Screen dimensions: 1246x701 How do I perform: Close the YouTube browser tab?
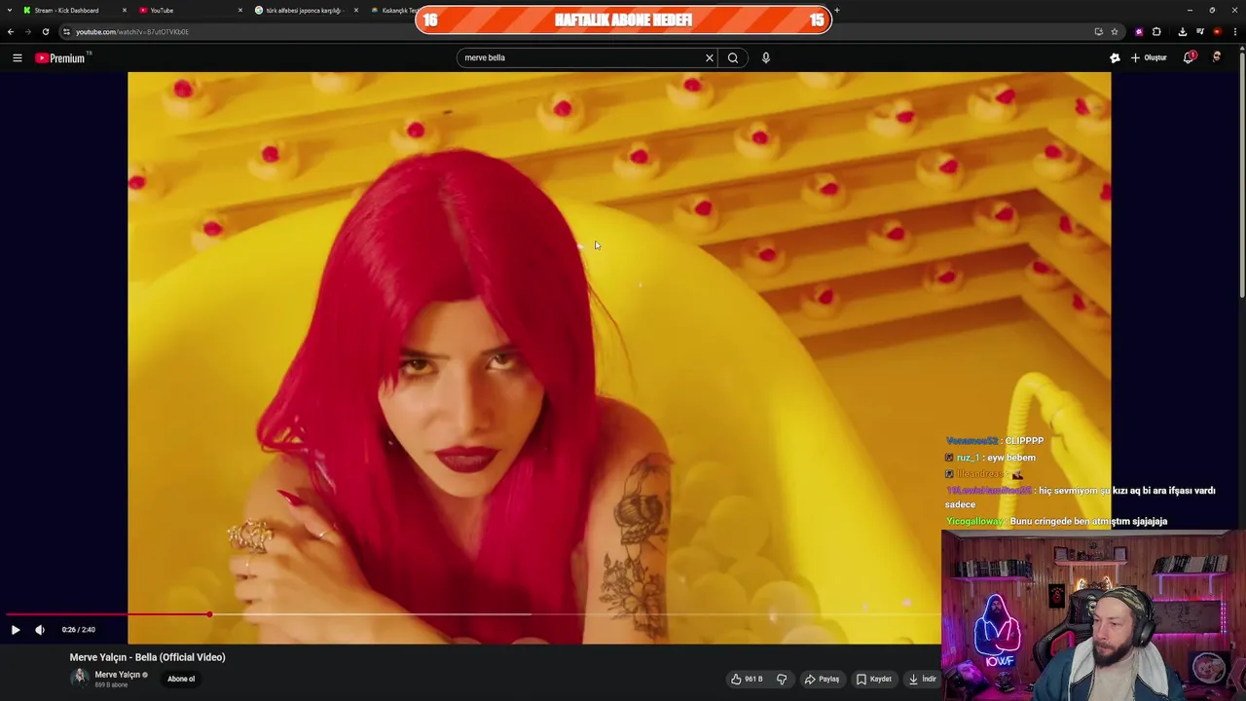(240, 10)
